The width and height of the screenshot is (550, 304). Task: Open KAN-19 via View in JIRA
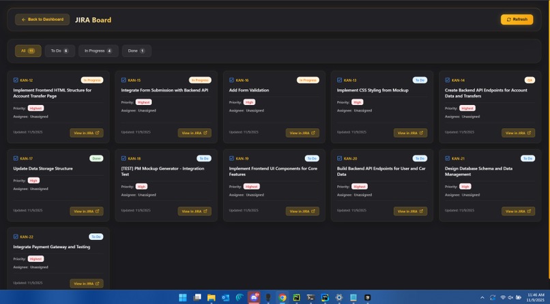point(302,211)
